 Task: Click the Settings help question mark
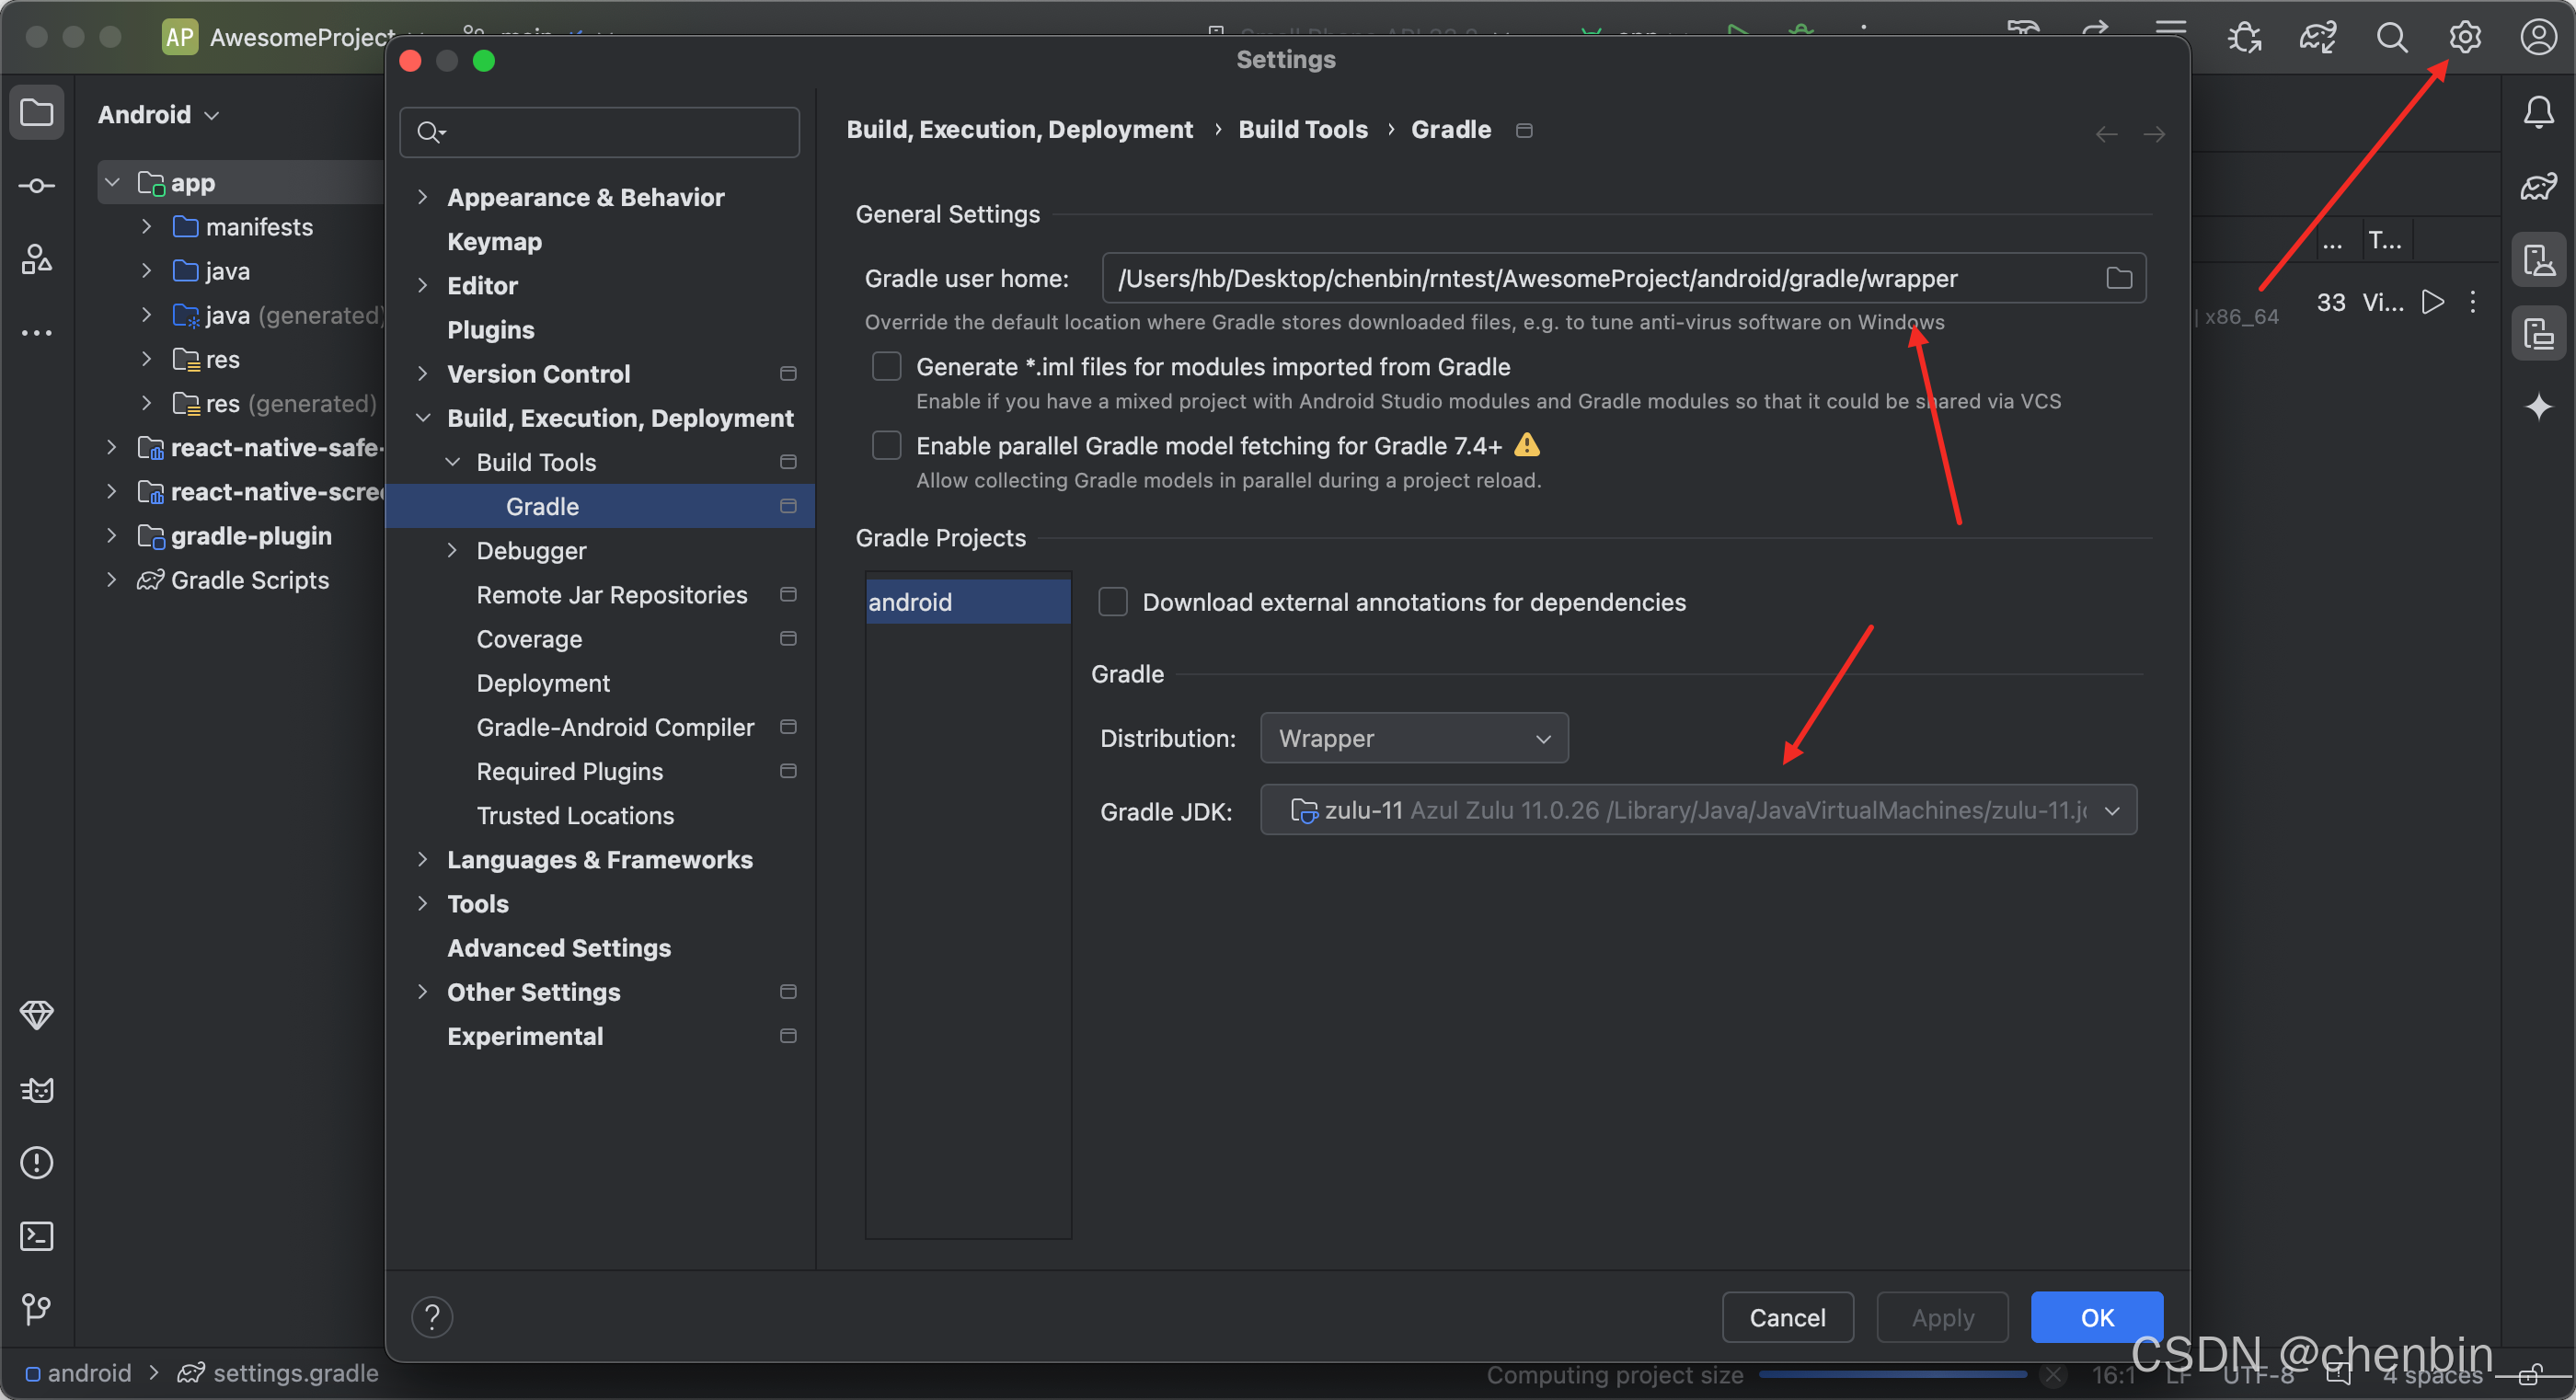[x=432, y=1317]
